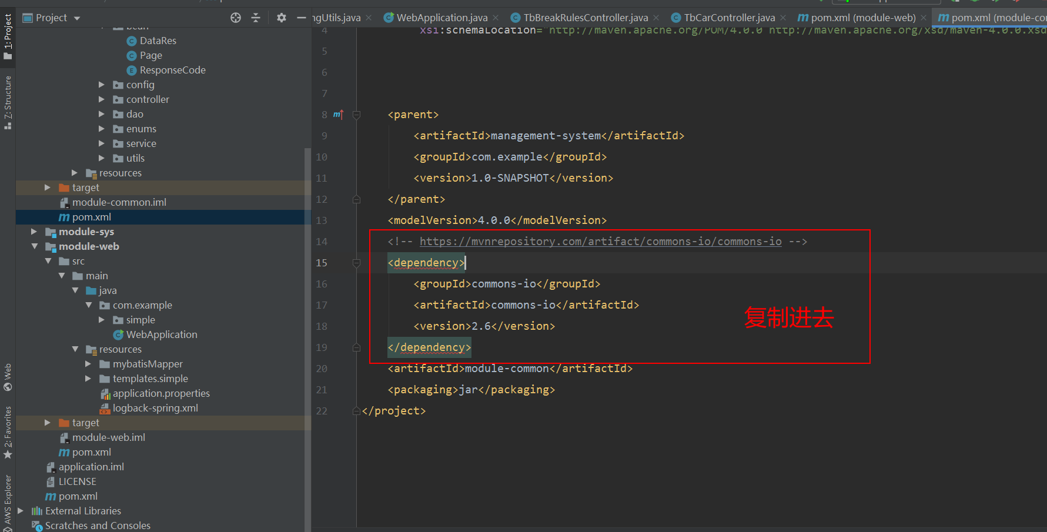Collapse the src folder
1047x532 pixels.
[48, 261]
